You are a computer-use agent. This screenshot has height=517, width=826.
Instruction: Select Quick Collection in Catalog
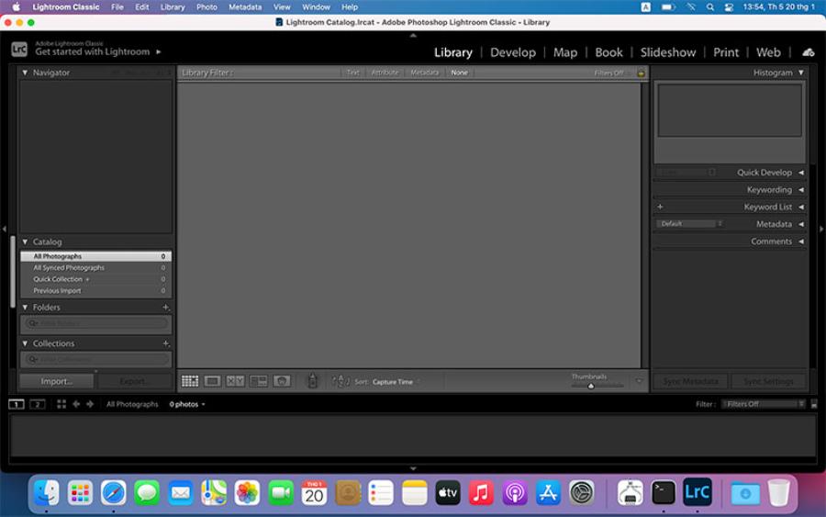click(95, 279)
